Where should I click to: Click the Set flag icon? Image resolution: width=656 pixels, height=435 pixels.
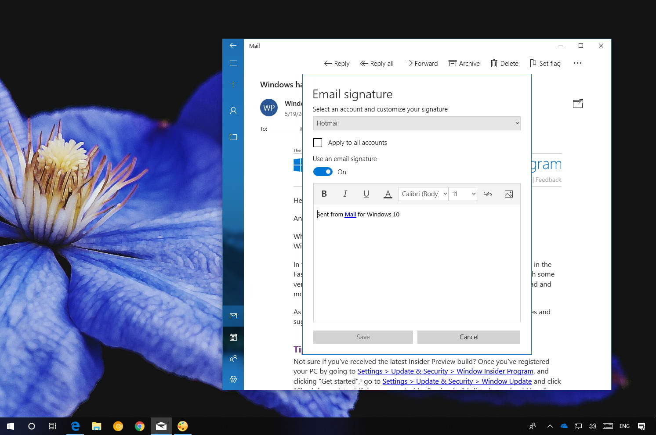544,63
